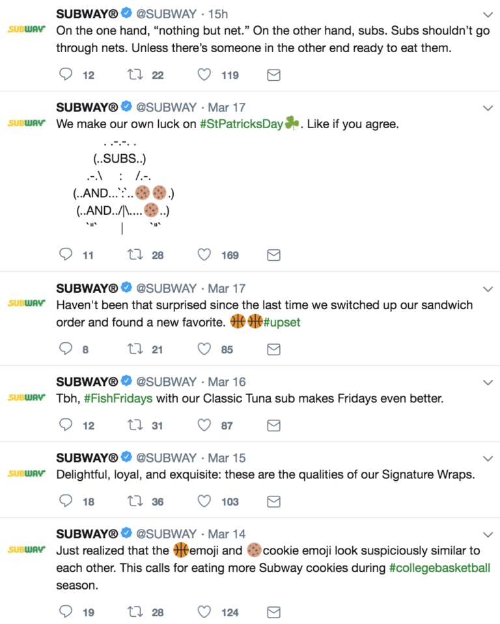Share the Fish Fridays tweet via message icon
Viewport: 500px width, 624px height.
point(273,425)
